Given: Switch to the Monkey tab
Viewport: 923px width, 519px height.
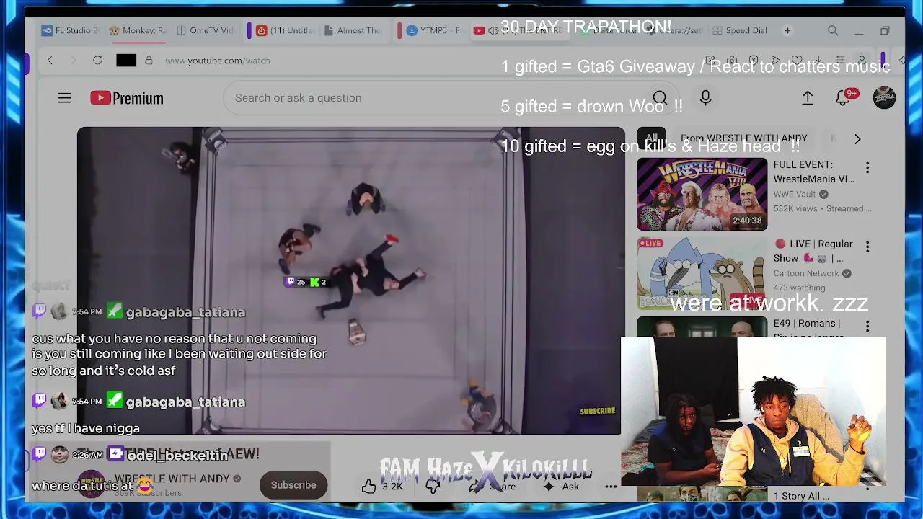Looking at the screenshot, I should pyautogui.click(x=138, y=31).
